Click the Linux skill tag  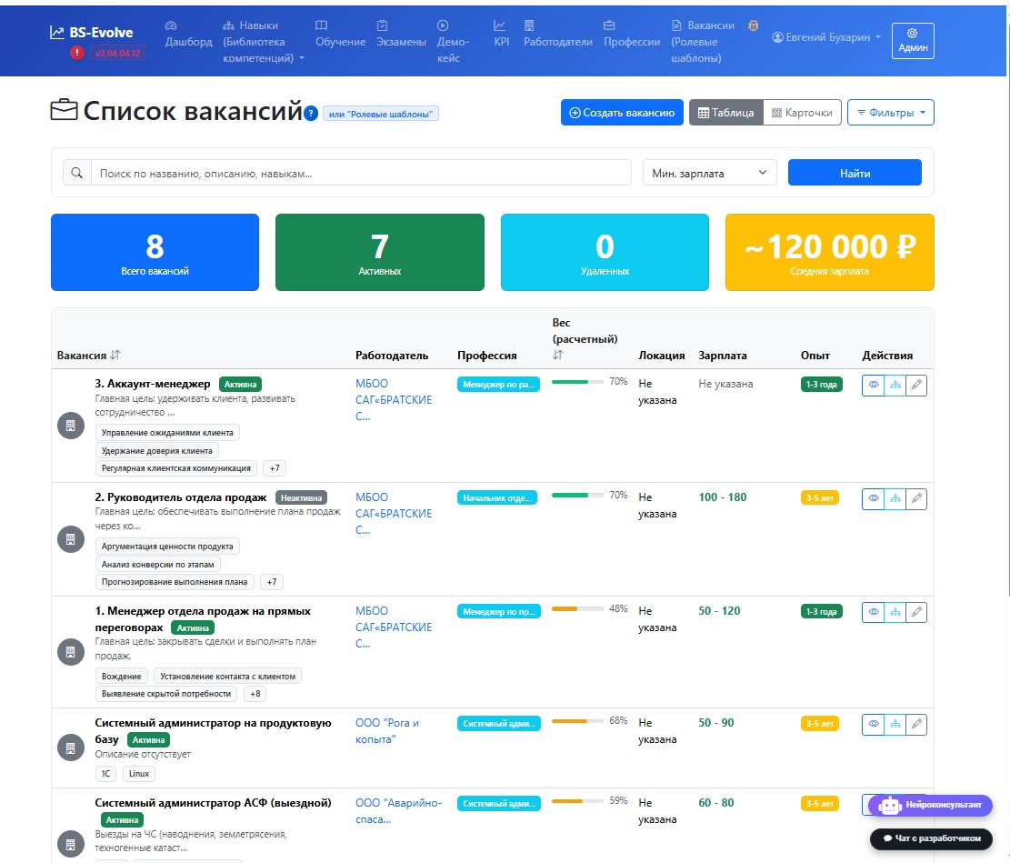(138, 773)
